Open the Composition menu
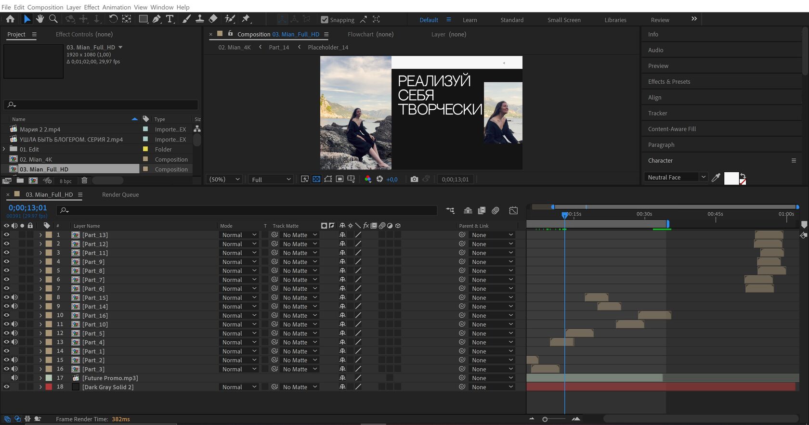This screenshot has width=809, height=425. pyautogui.click(x=45, y=7)
